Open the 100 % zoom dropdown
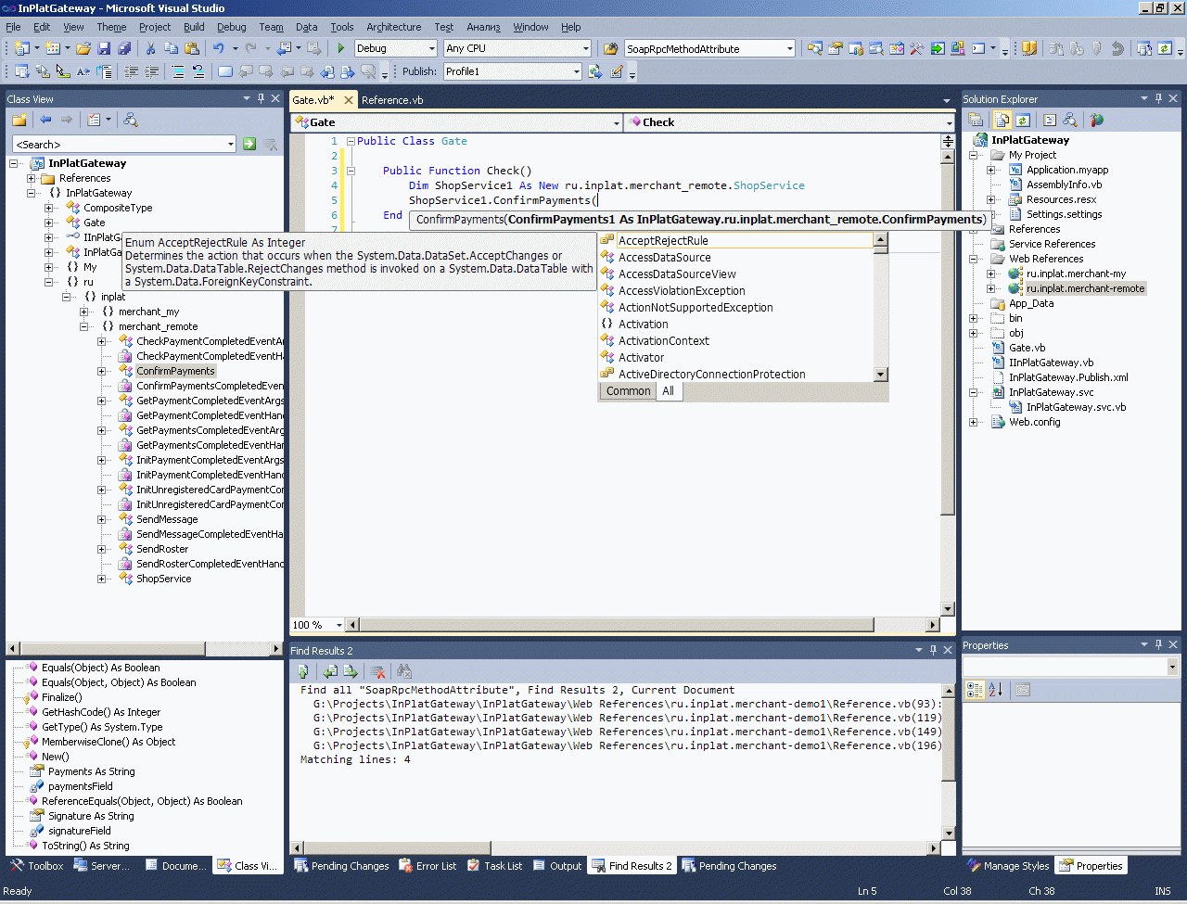Screen dimensions: 1187x904 pyautogui.click(x=338, y=625)
